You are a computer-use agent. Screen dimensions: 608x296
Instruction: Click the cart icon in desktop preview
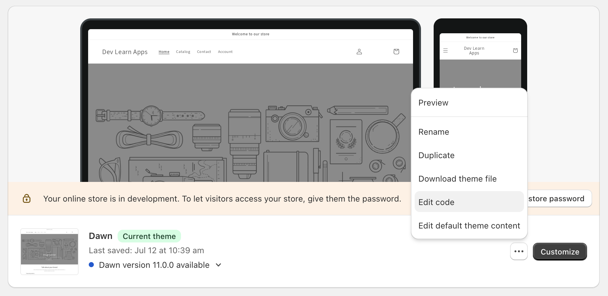[396, 52]
